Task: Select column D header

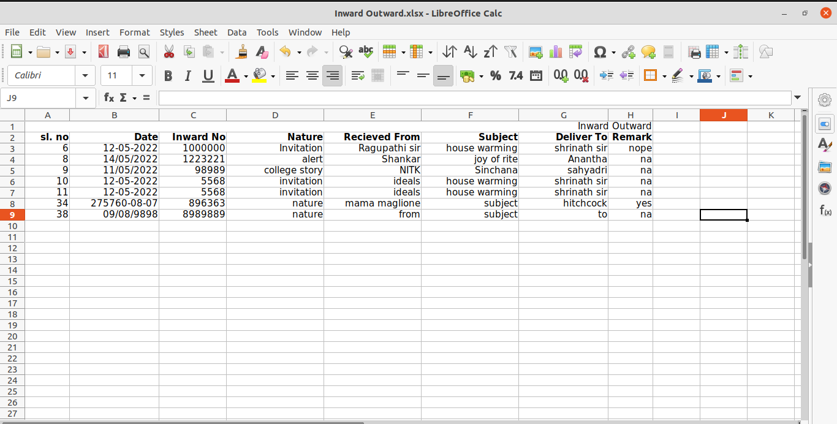Action: pyautogui.click(x=275, y=115)
